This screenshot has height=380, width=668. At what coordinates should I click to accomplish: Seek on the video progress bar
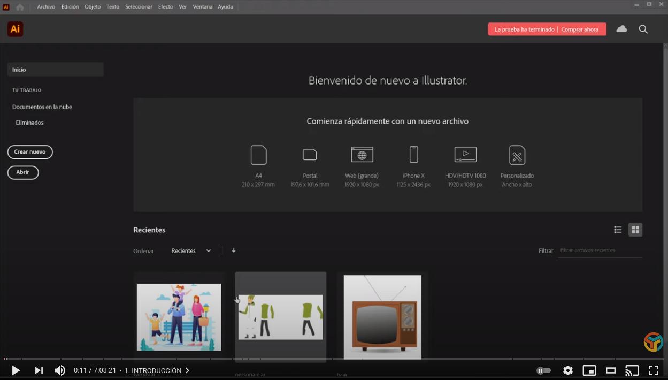334,359
